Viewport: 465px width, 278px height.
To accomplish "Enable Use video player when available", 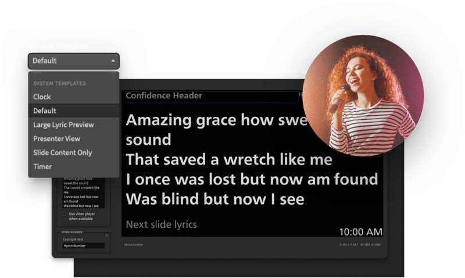I will pos(65,214).
